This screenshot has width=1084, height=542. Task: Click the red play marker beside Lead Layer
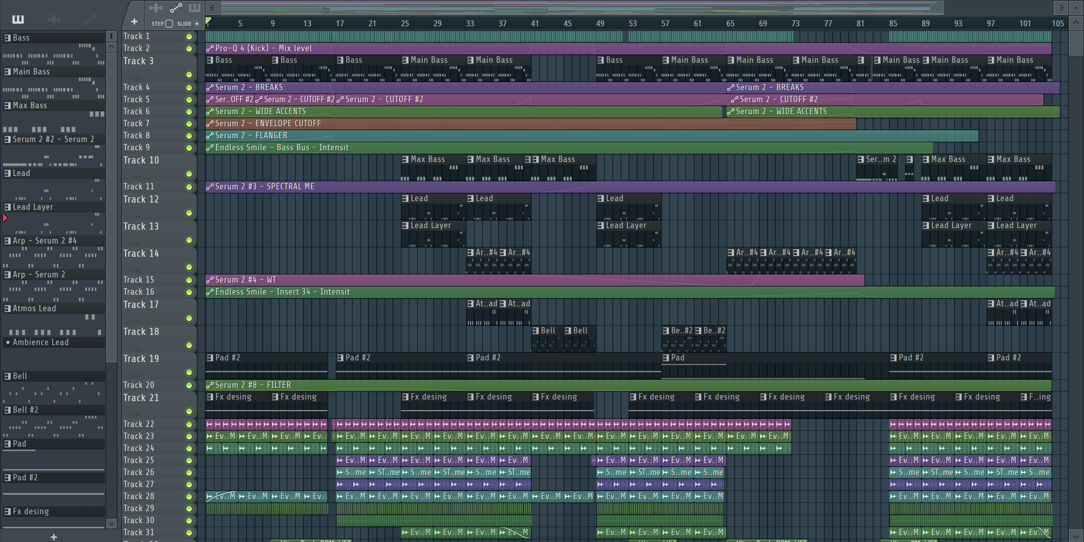(x=5, y=218)
